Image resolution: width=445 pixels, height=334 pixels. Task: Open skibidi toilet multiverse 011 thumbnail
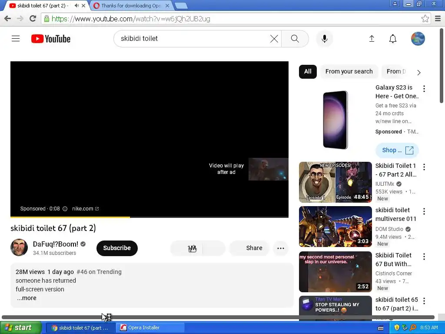tap(335, 226)
